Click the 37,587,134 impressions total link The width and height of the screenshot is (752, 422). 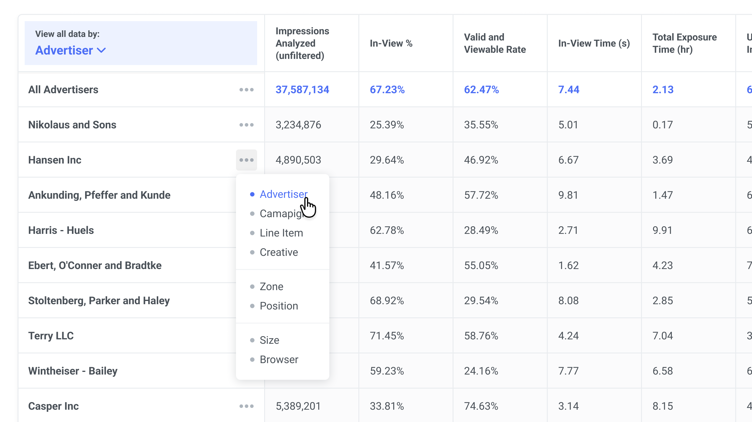[302, 90]
